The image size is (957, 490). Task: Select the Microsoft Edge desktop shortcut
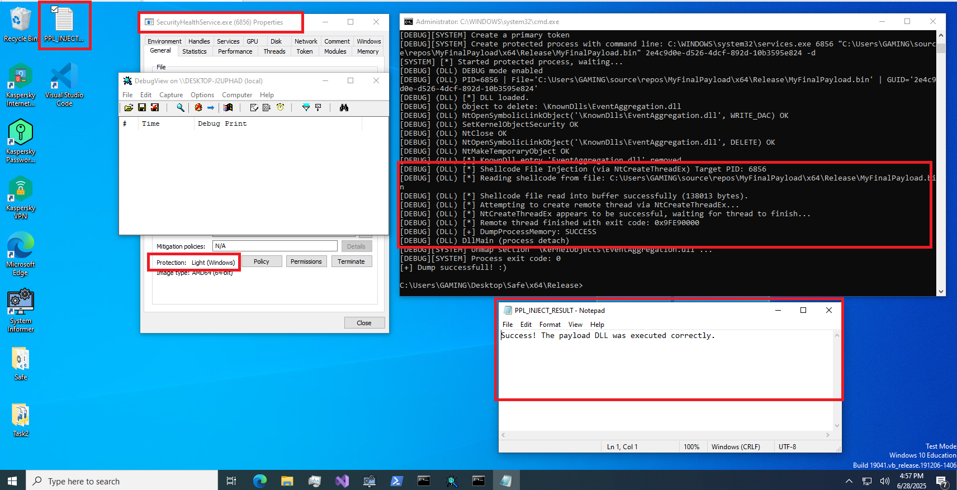(21, 254)
